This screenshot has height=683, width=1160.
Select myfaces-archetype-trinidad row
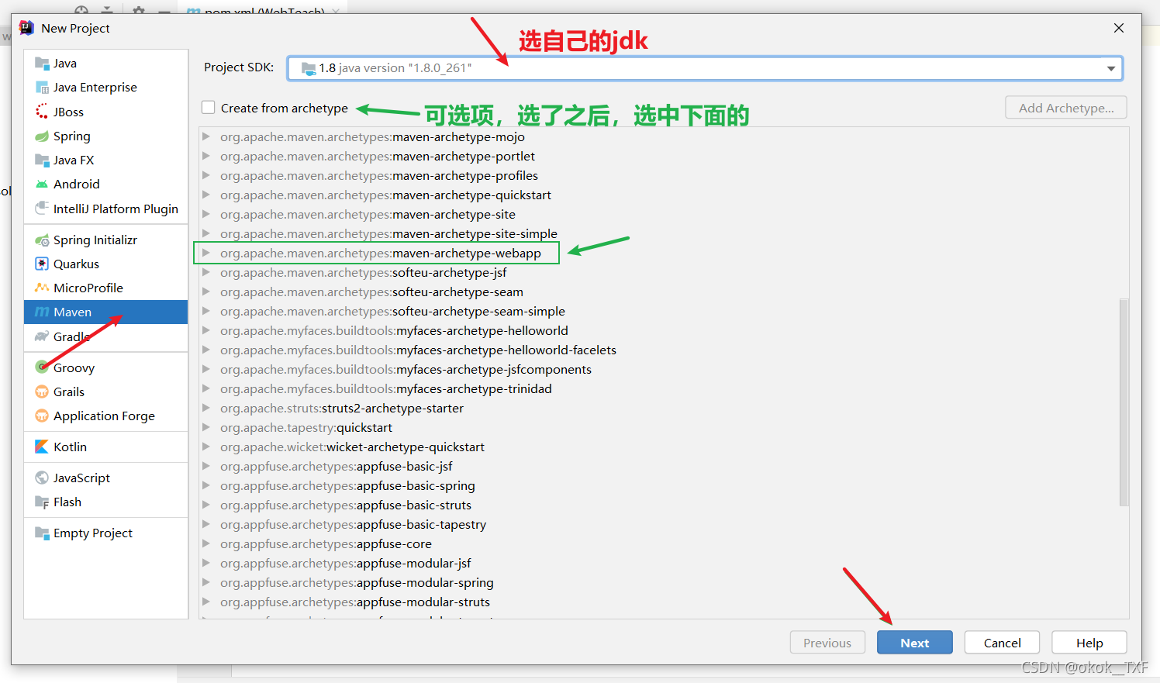659,389
